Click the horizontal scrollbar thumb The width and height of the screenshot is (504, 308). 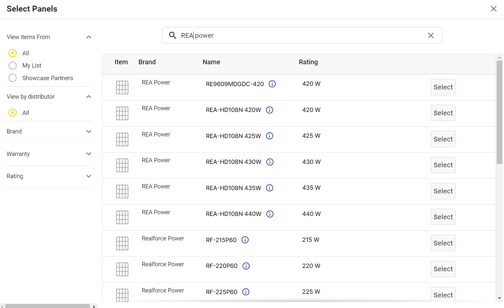pyautogui.click(x=47, y=306)
